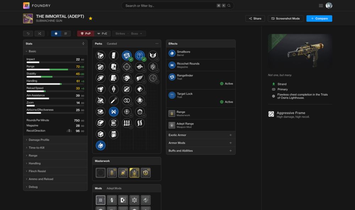355x210 pixels.
Task: Open the Adept Range weapon mod effect icon
Action: tap(172, 125)
